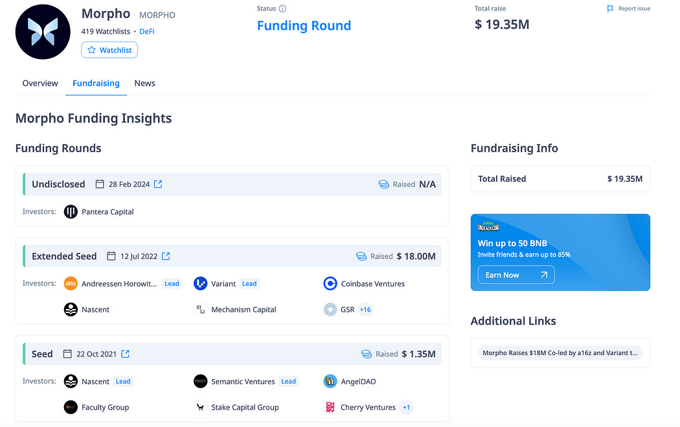Click calendar icon beside 28 Feb 2024
Screen dimensions: 680x427
click(x=100, y=184)
